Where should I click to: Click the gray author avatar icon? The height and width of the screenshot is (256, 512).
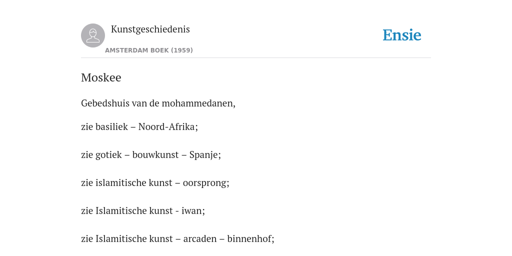click(93, 35)
